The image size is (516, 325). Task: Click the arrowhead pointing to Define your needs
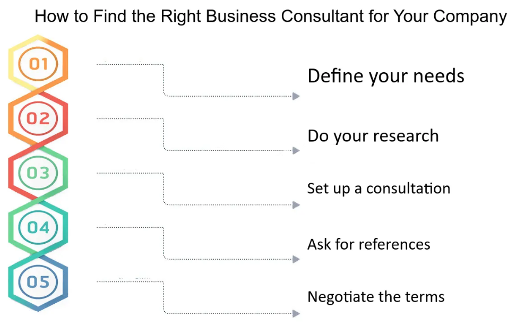tap(296, 96)
